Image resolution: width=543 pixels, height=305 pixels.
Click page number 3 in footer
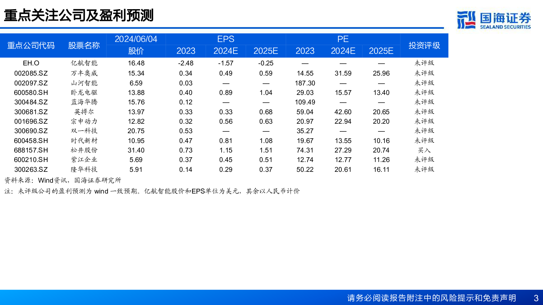click(x=536, y=298)
